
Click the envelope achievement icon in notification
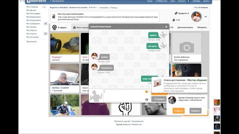tap(157, 83)
